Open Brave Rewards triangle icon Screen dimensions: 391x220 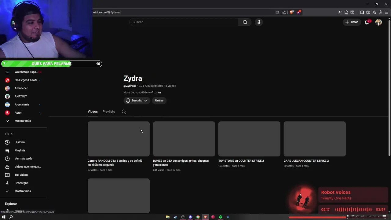click(298, 12)
